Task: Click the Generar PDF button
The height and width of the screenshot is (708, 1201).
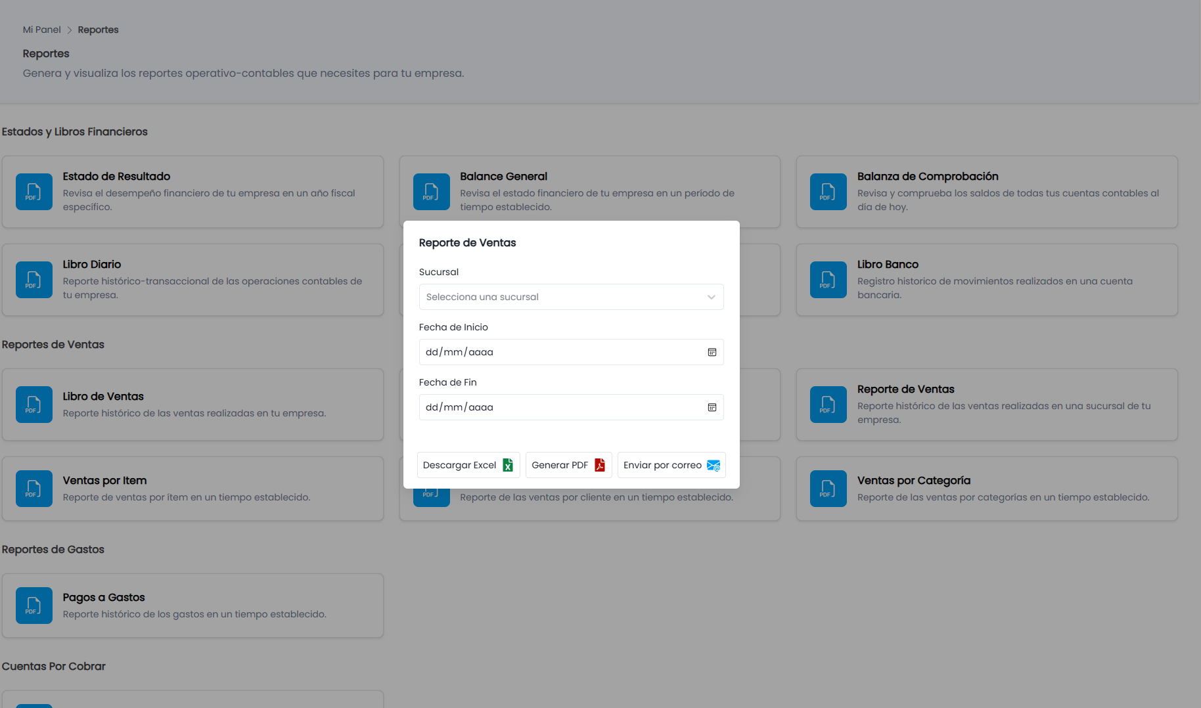Action: pyautogui.click(x=568, y=465)
